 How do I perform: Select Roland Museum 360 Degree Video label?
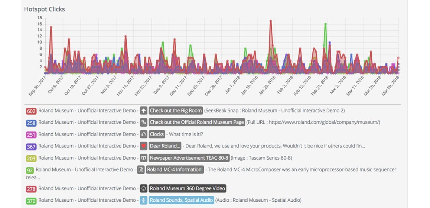[188, 189]
